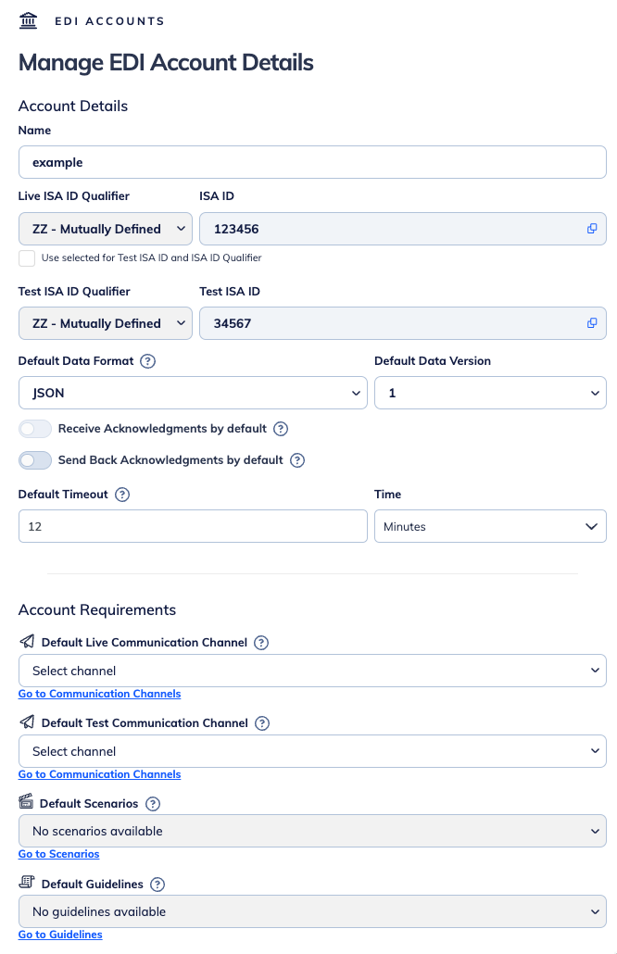Focus the Default Timeout input field

193,526
